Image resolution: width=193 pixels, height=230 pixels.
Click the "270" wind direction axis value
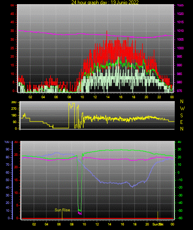coord(14,109)
